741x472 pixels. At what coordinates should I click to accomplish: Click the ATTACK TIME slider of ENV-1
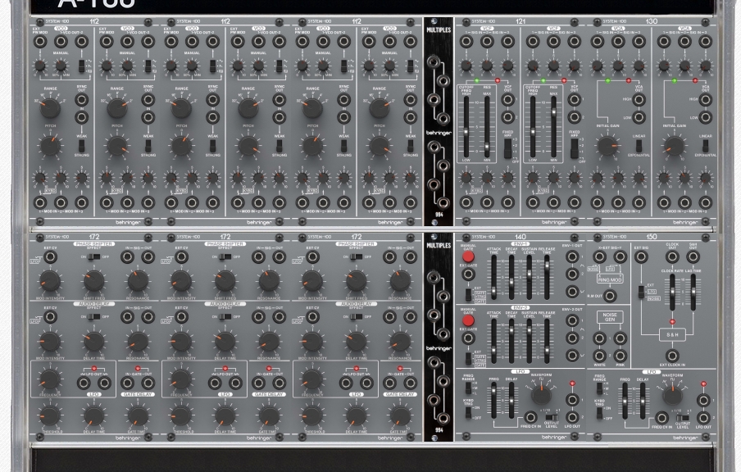pyautogui.click(x=493, y=288)
